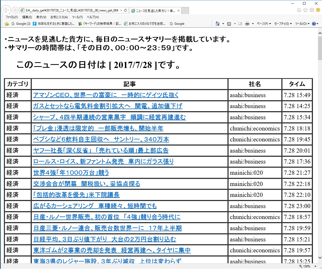The height and width of the screenshot is (269, 322).
Task: Expand the feeds dropdown arrow
Action: 235,24
